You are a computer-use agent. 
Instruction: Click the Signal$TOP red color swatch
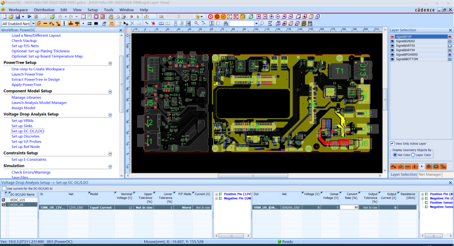pyautogui.click(x=450, y=36)
